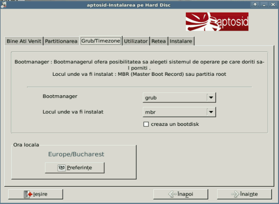Switch to the Bine Ati Venit tab
The image size is (279, 204).
(24, 41)
